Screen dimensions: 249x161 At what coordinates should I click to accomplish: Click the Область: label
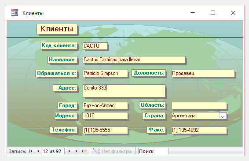pyautogui.click(x=153, y=105)
